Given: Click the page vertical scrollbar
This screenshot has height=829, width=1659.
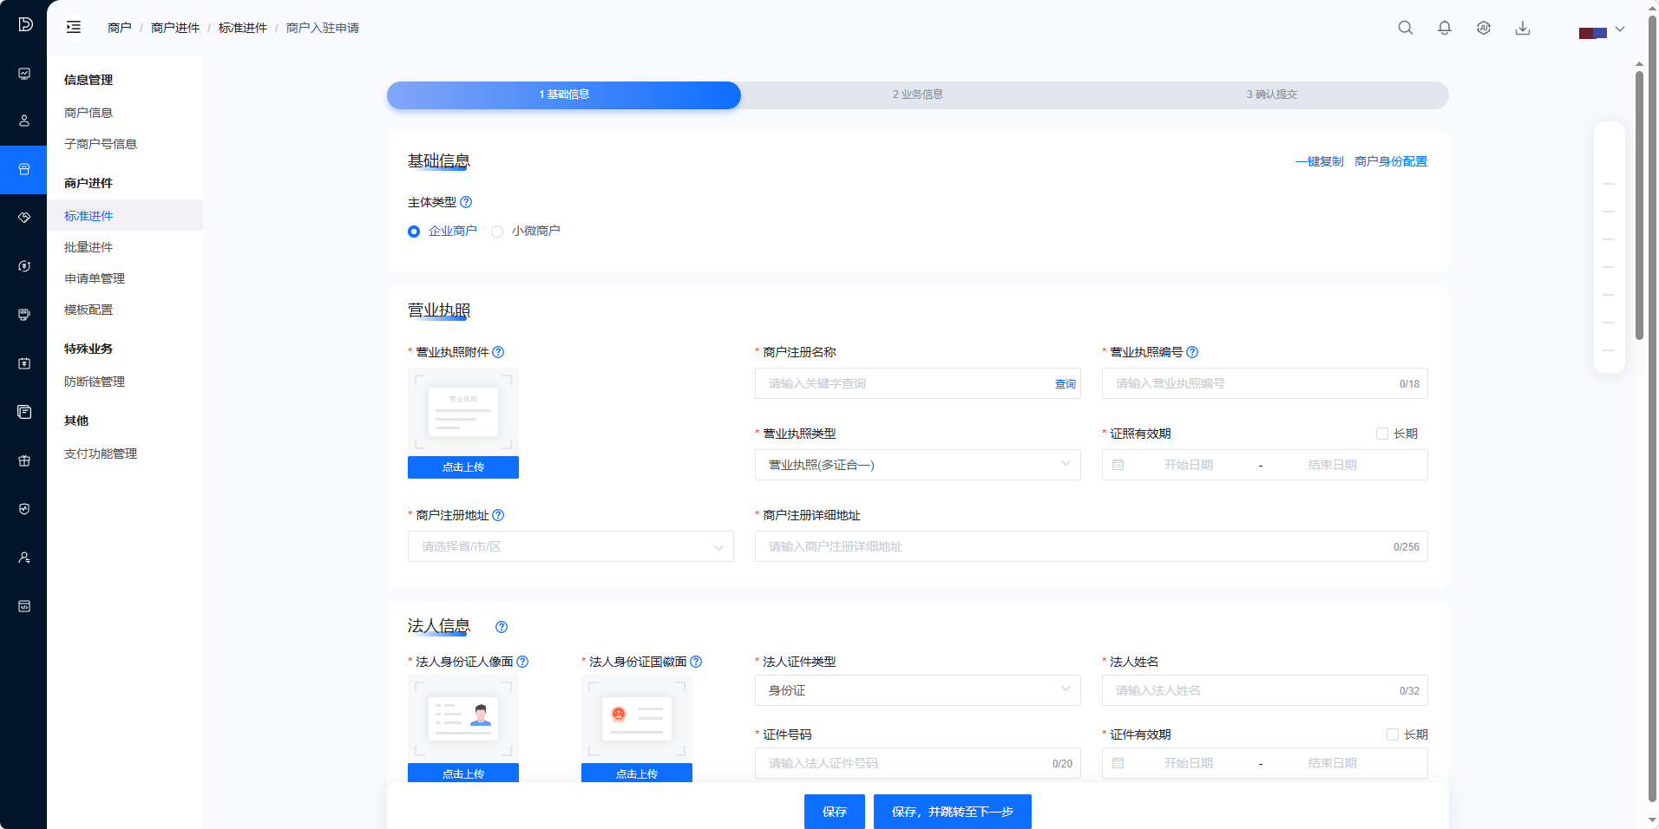Looking at the screenshot, I should tap(1639, 208).
